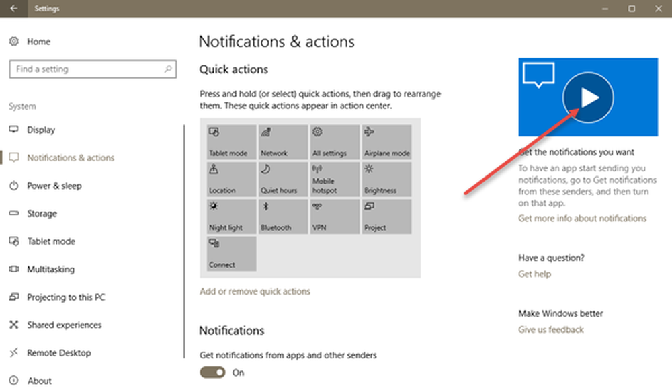The height and width of the screenshot is (392, 672).
Task: Maximize the Settings window
Action: click(632, 9)
